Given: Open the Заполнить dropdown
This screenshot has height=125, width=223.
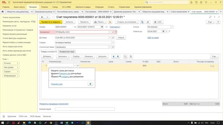Looking at the screenshot, I should (x=63, y=56).
